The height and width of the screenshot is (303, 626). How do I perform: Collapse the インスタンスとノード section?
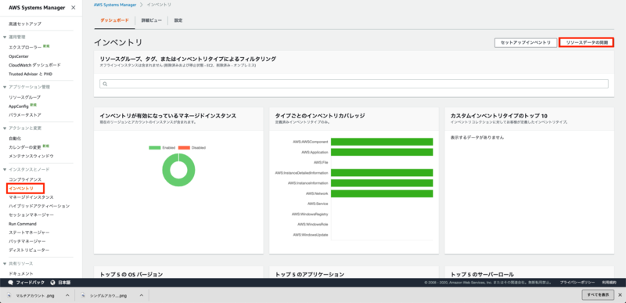[x=5, y=170]
